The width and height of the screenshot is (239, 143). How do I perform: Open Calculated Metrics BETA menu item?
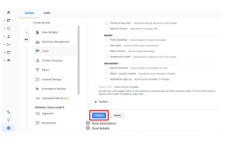(x=55, y=98)
